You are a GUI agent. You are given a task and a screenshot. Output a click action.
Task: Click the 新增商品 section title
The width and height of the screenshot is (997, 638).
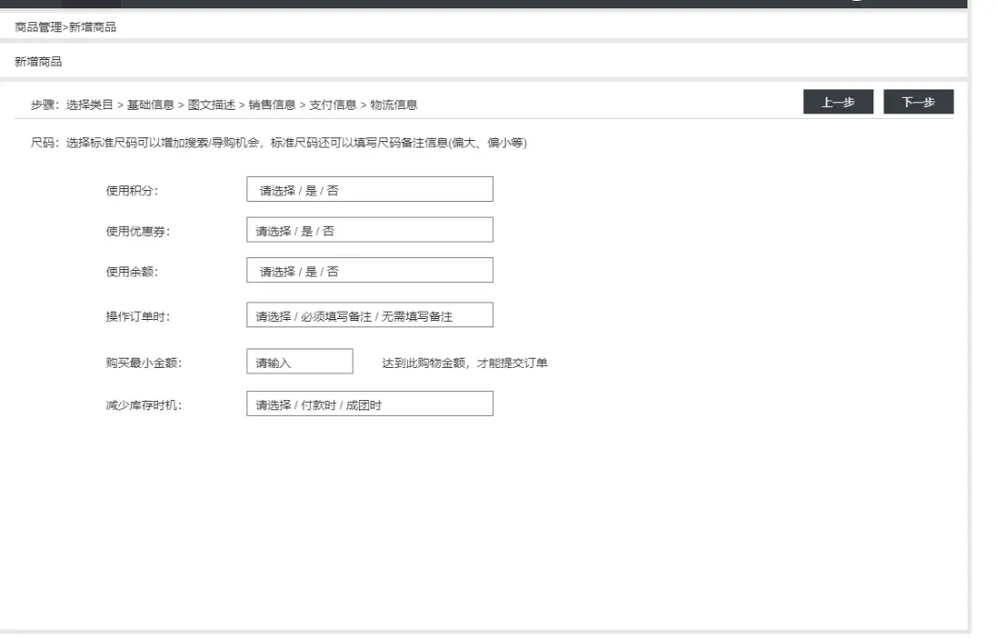point(38,62)
